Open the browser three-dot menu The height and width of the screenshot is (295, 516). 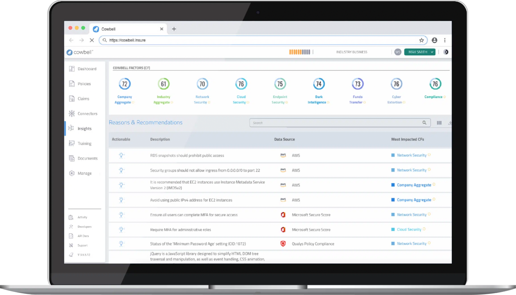tap(445, 40)
